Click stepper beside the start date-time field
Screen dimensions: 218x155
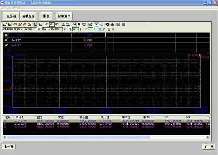pos(39,29)
